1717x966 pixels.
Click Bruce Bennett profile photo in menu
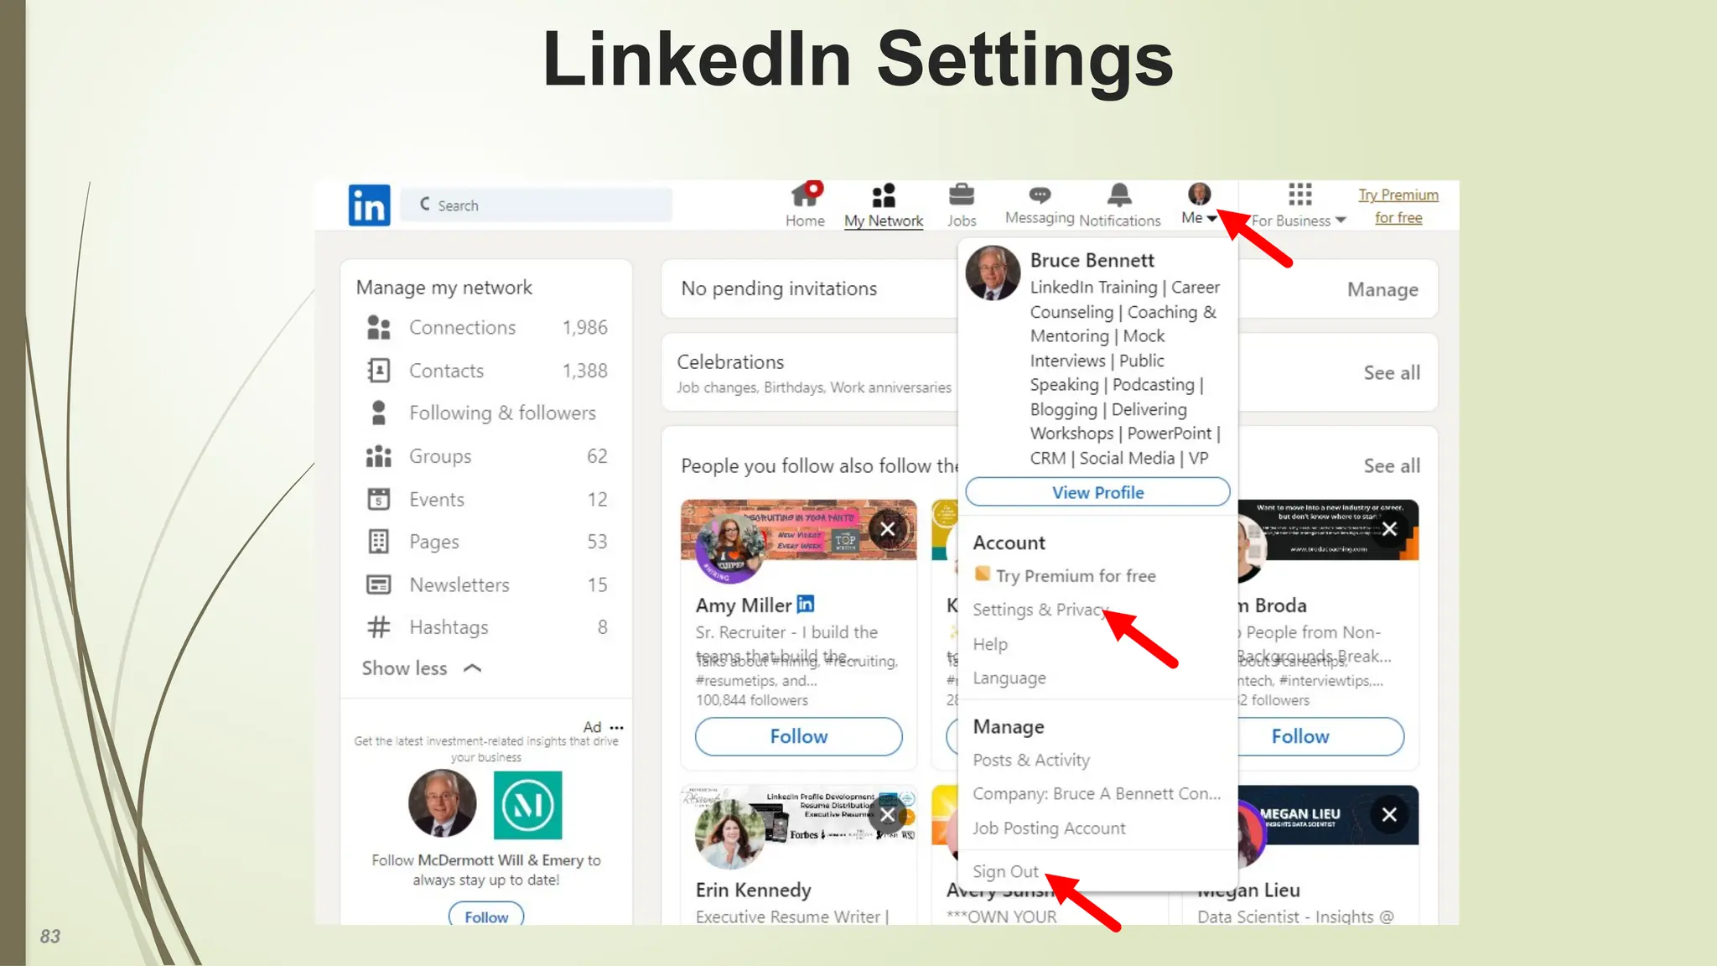pos(993,273)
